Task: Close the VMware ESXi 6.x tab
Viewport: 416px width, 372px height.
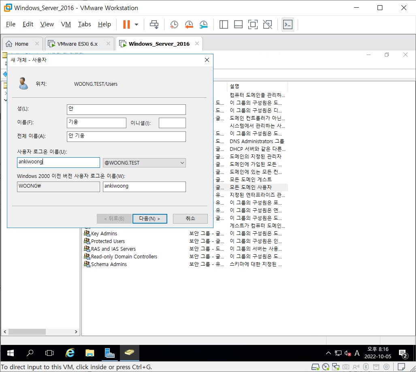Action: pyautogui.click(x=108, y=43)
